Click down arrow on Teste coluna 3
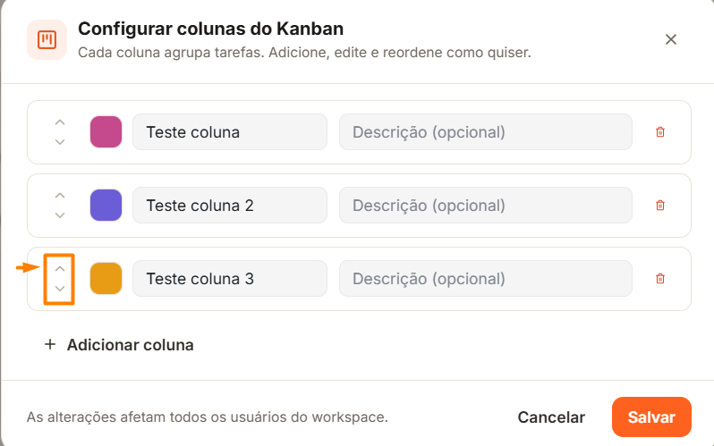The width and height of the screenshot is (714, 446). tap(60, 289)
